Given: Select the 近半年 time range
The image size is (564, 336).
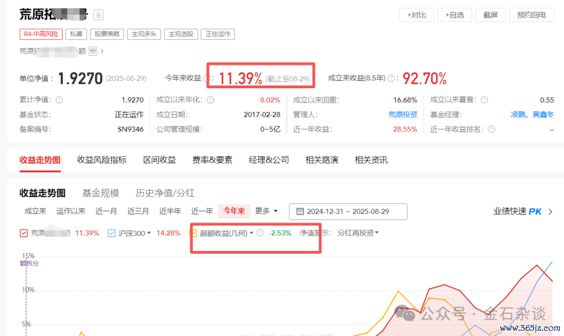Looking at the screenshot, I should [170, 211].
